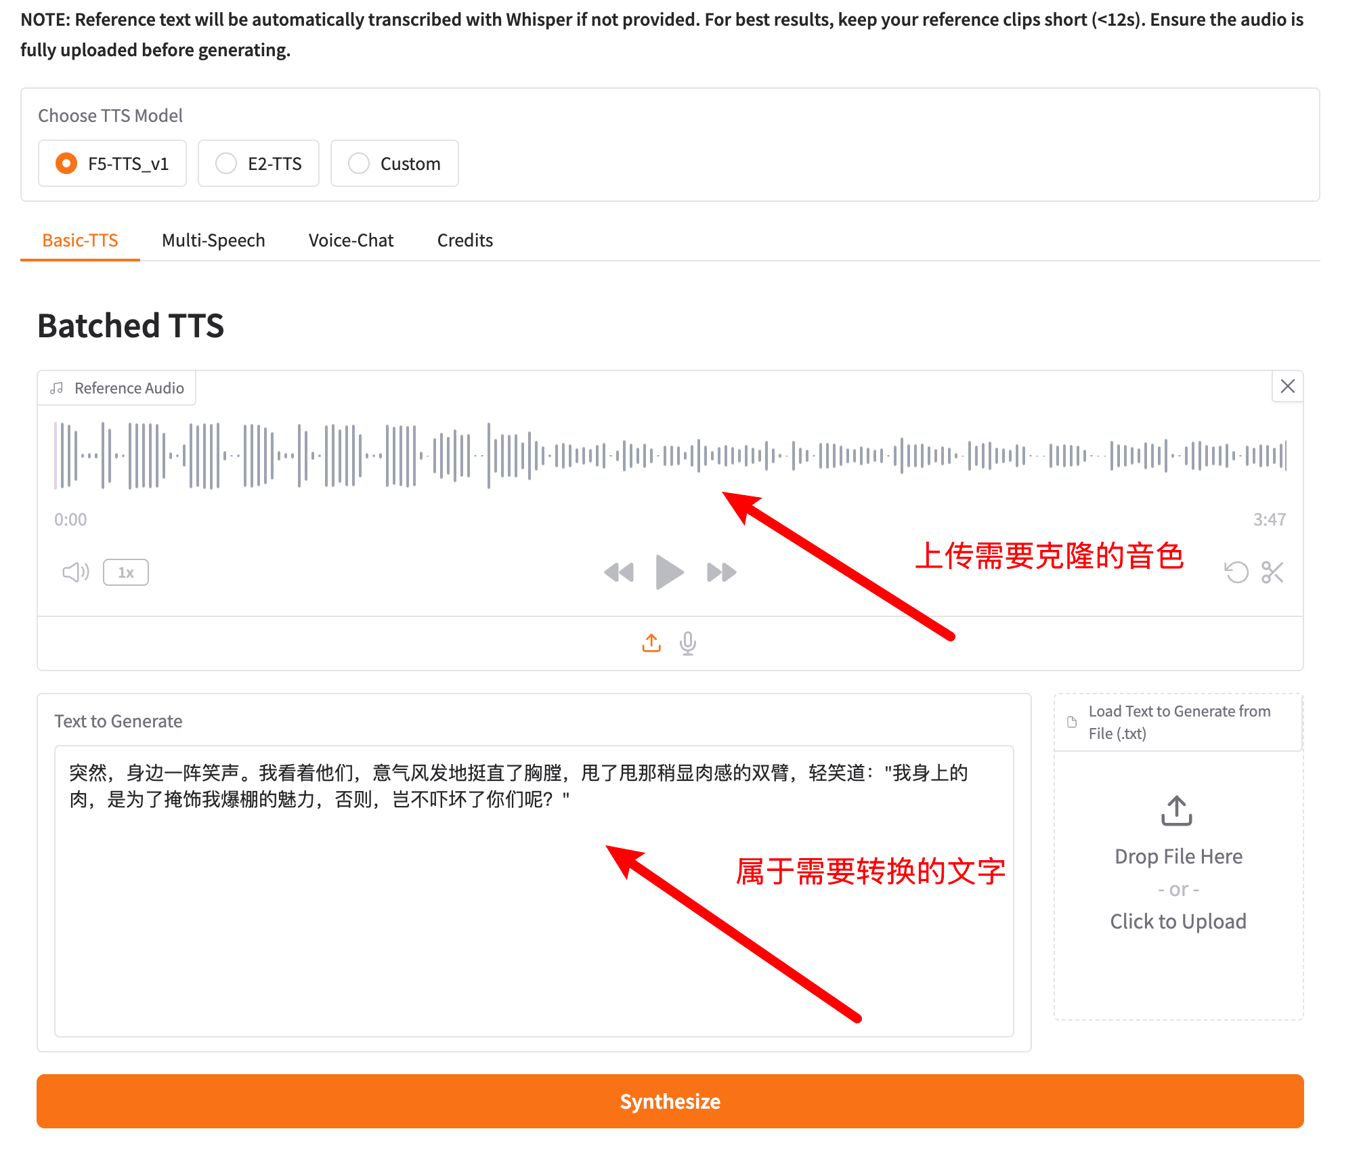Click the file icon next to Load Text
1361x1150 pixels.
pyautogui.click(x=1071, y=721)
